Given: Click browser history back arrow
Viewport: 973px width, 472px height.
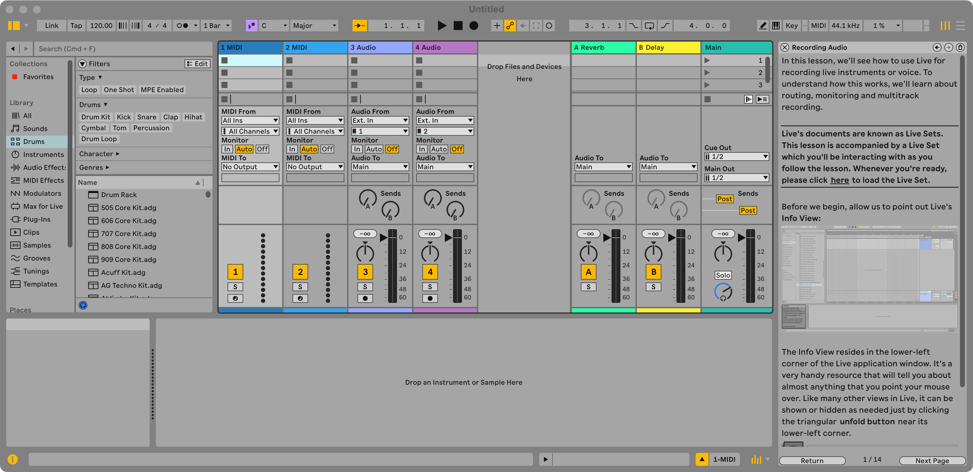Looking at the screenshot, I should [13, 49].
